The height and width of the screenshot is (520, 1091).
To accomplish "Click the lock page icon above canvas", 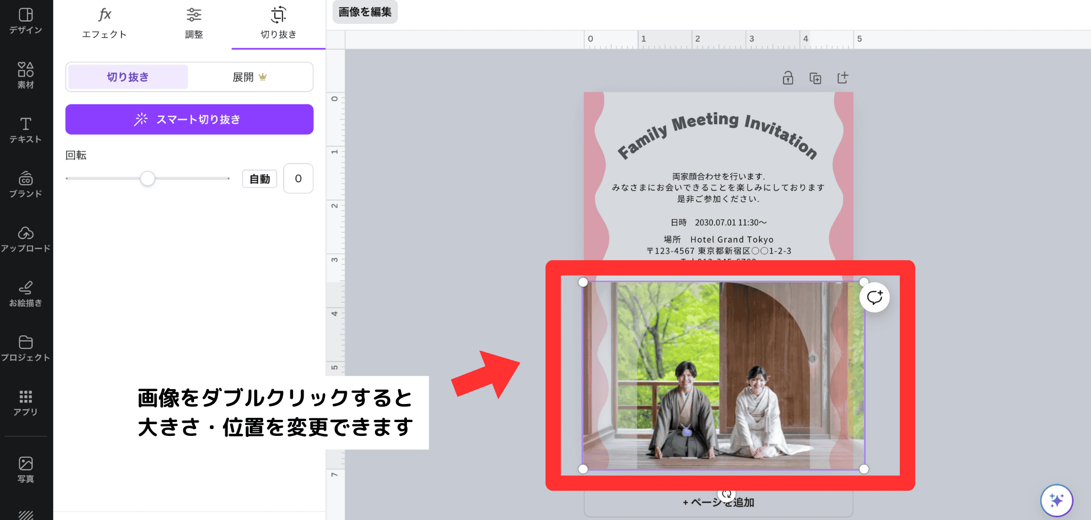I will [788, 78].
